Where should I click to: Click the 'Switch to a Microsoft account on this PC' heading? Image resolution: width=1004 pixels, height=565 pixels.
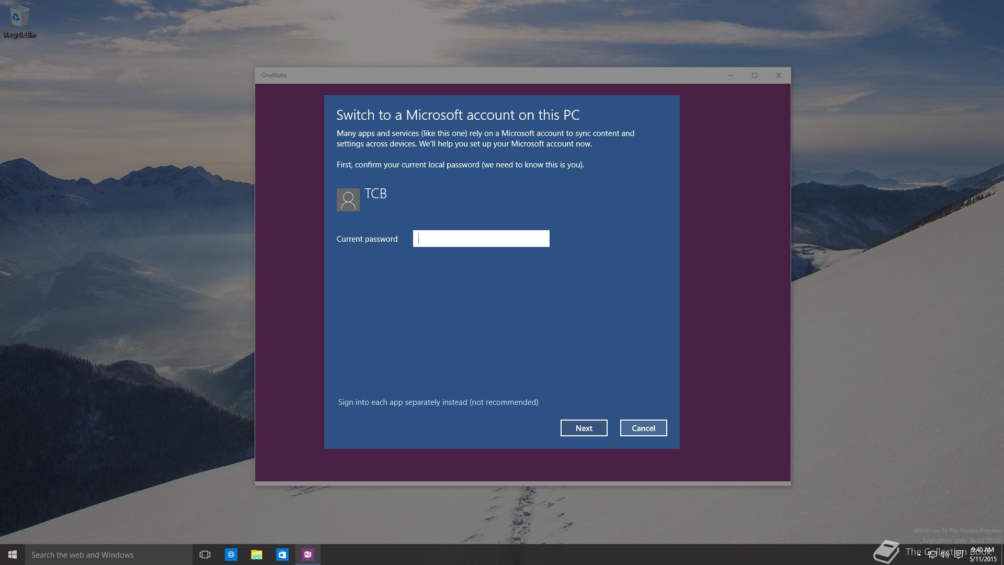tap(458, 115)
